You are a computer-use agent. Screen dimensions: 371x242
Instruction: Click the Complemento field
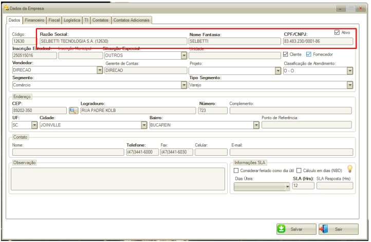tap(290, 110)
